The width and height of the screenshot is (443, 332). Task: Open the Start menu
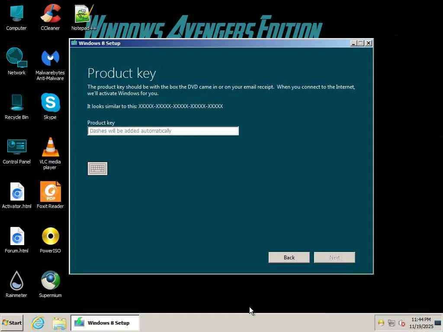pyautogui.click(x=12, y=322)
